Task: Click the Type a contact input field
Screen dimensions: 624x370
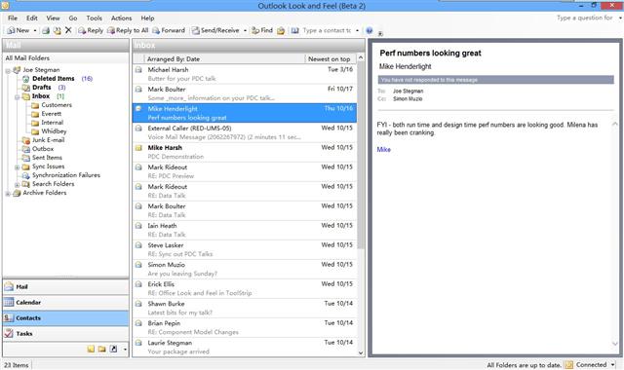Action: coord(328,30)
